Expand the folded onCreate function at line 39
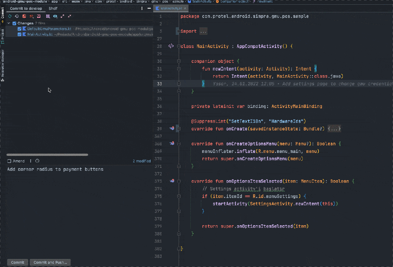This screenshot has height=267, width=393. (179, 129)
